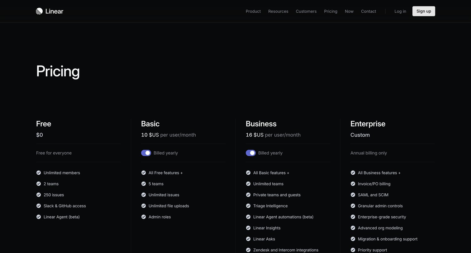Screen dimensions: 471x253
Task: Click the Enterprise plan title
Action: coord(368,124)
